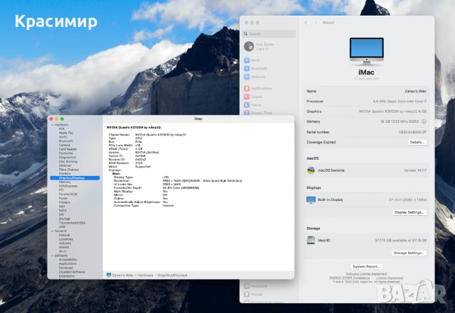
Task: Click the Apple ID profile avatar
Action: click(x=248, y=46)
